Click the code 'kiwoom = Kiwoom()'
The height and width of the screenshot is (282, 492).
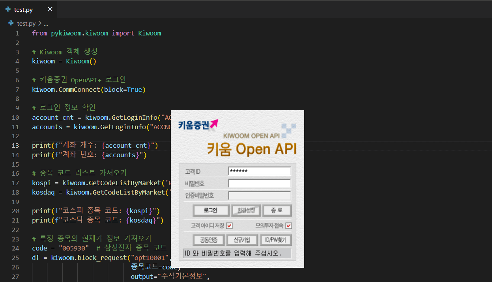pos(64,61)
